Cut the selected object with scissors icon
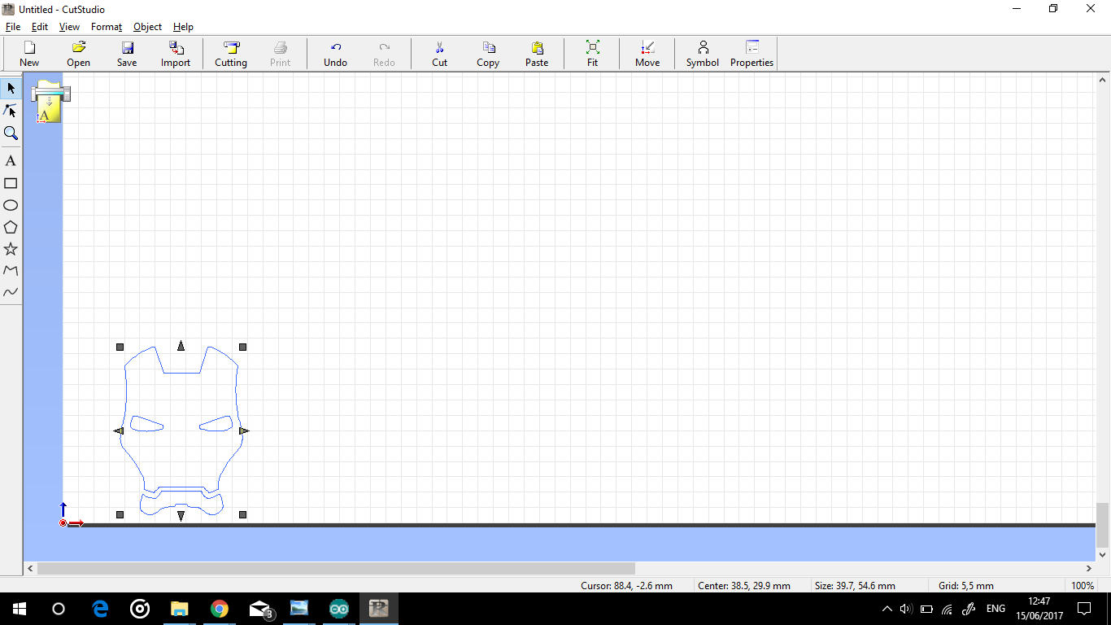This screenshot has width=1111, height=625. pyautogui.click(x=439, y=54)
